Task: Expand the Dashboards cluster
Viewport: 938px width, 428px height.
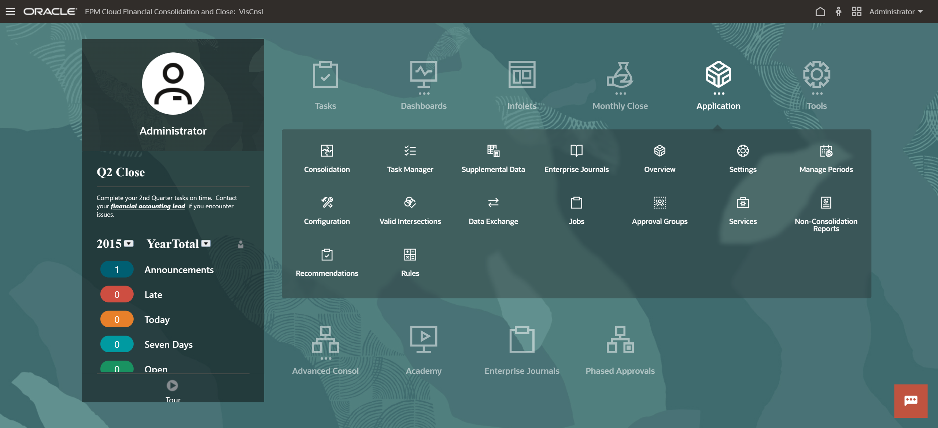Action: [424, 75]
